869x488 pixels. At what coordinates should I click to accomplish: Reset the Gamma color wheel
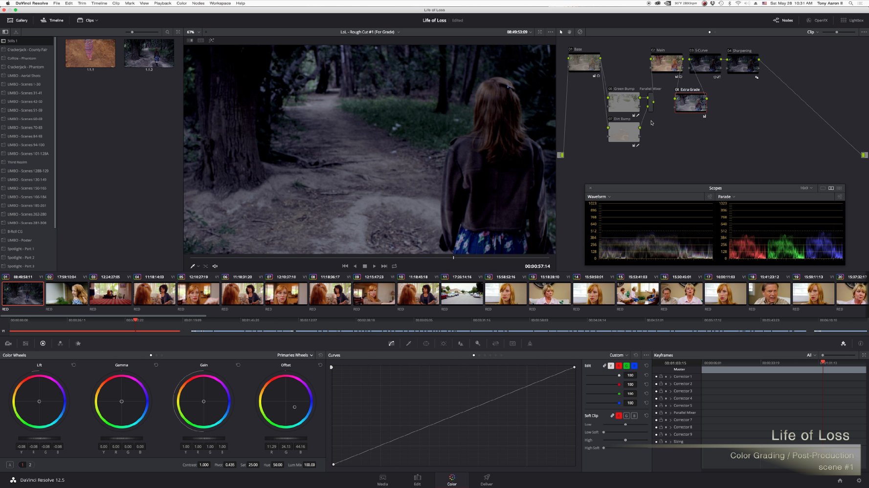pyautogui.click(x=156, y=365)
